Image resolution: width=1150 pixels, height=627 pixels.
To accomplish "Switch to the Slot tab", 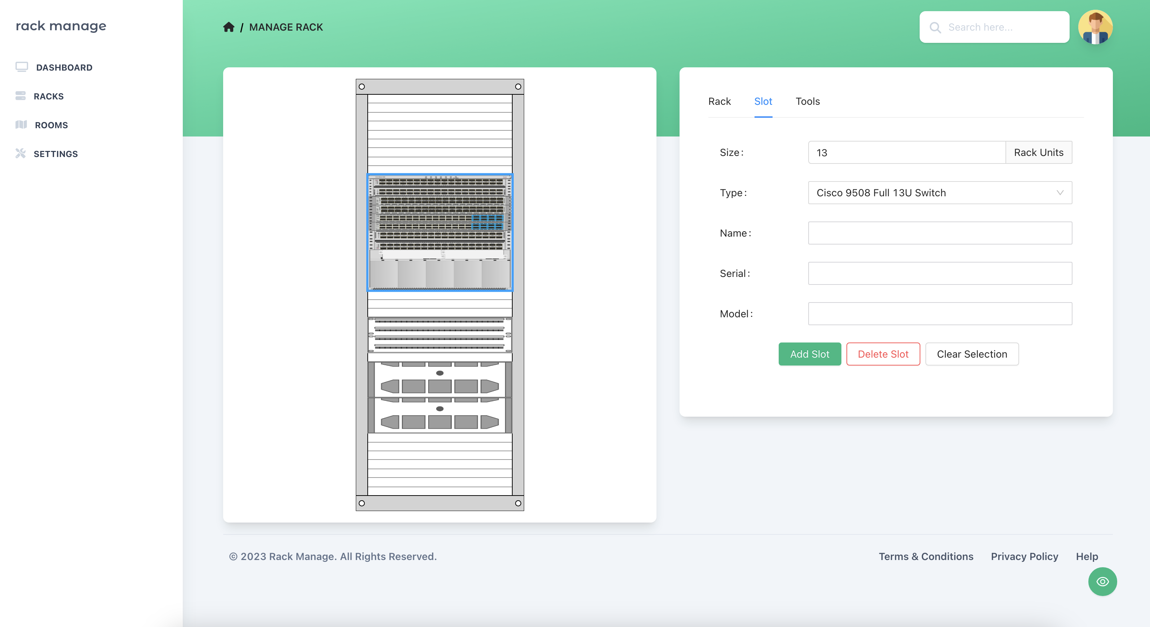I will (763, 101).
